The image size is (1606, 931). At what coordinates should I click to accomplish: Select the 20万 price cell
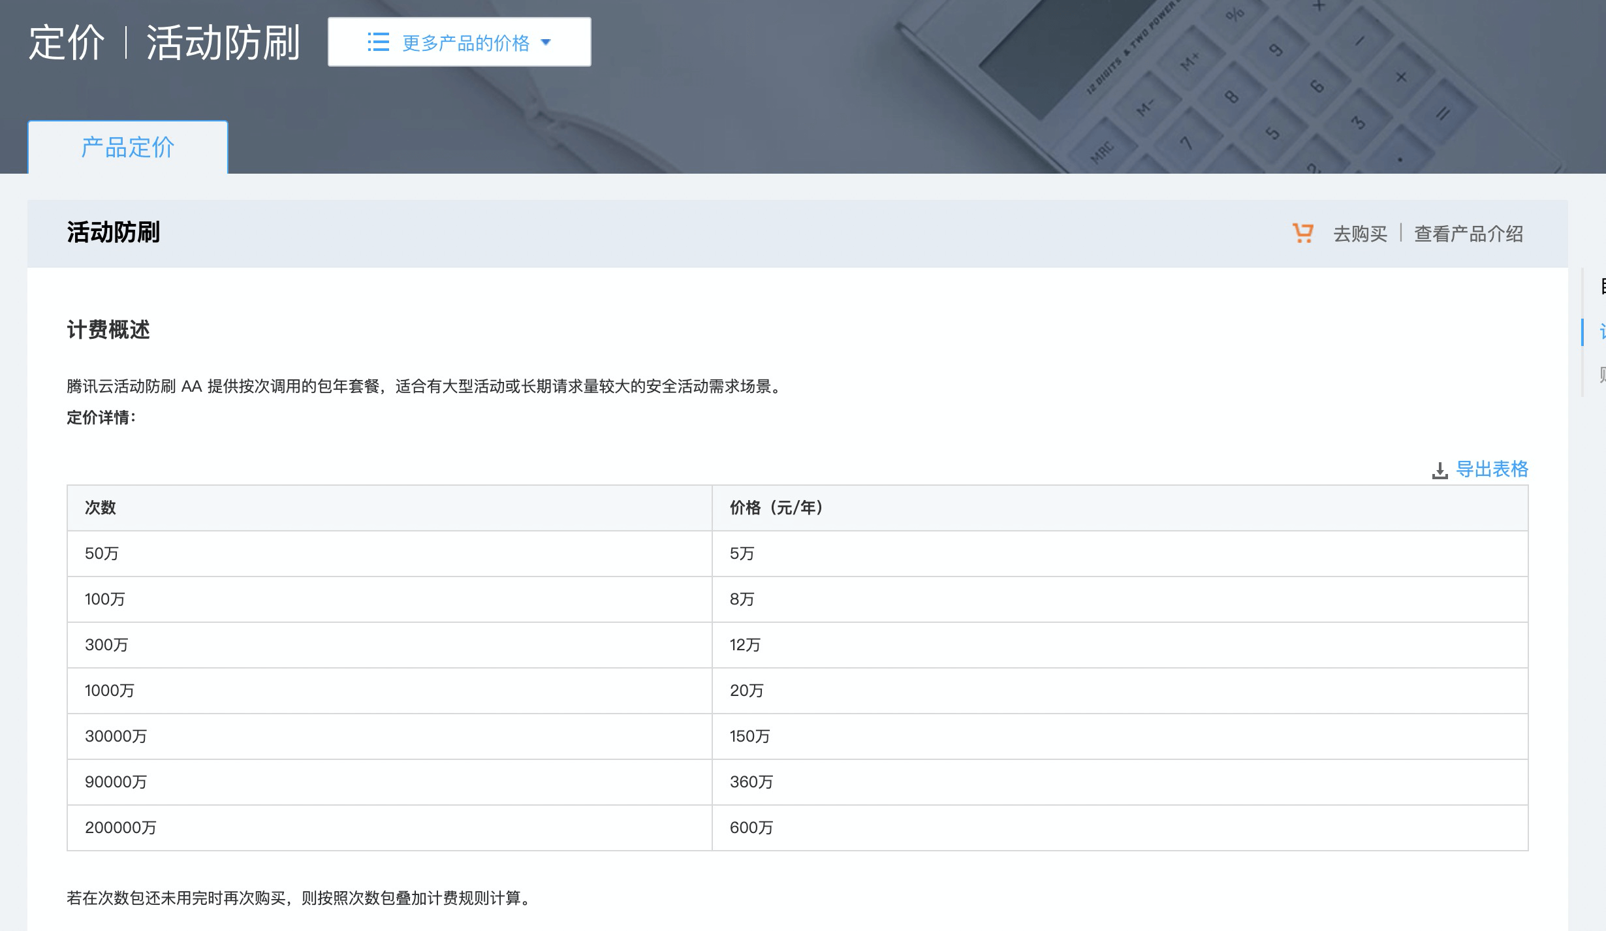coord(1120,691)
